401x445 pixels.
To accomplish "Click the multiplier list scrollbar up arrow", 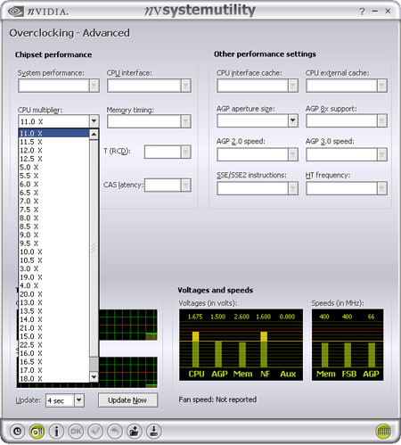I will click(x=94, y=135).
